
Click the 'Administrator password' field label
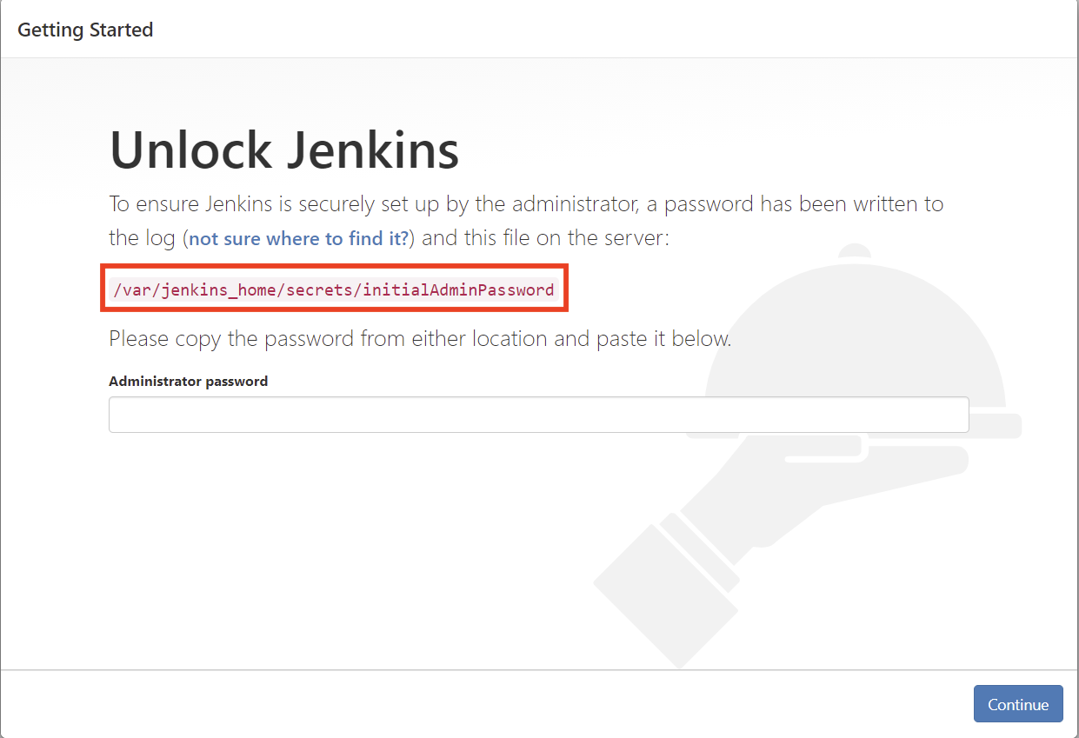coord(188,381)
